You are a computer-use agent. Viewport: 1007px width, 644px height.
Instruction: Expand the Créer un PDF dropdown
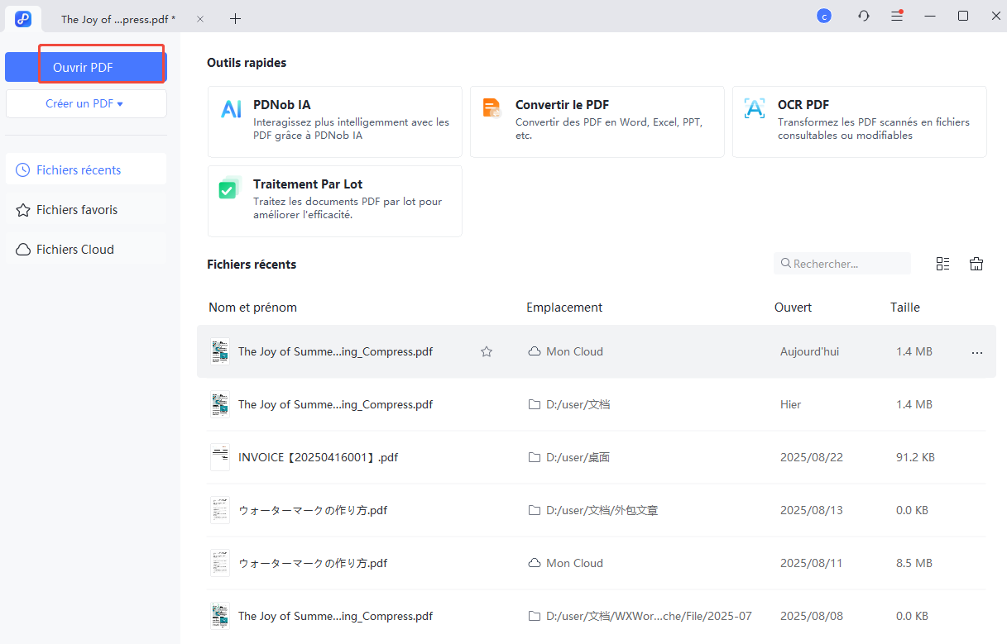coord(85,104)
